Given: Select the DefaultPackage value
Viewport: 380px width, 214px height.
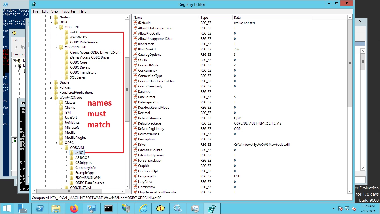Looking at the screenshot, I should (149, 123).
